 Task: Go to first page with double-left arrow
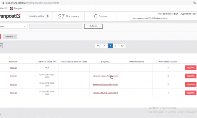click(x=98, y=46)
